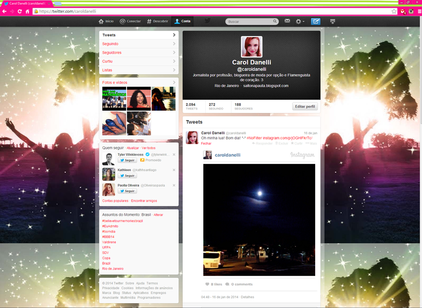Click Carol Danelli's profile picture
The image size is (422, 308).
[251, 47]
